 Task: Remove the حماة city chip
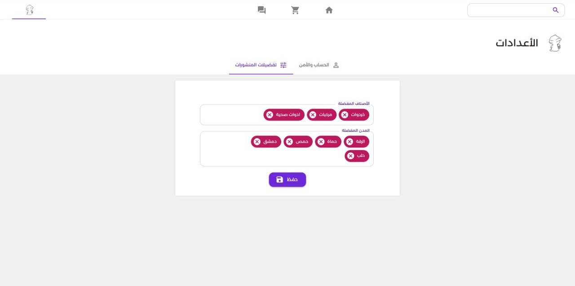point(321,142)
